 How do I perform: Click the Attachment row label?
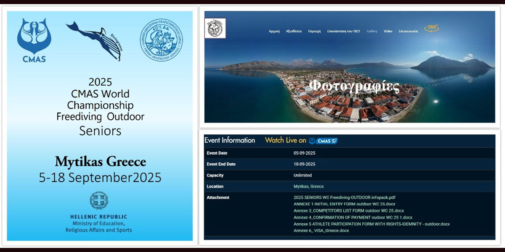click(x=218, y=197)
